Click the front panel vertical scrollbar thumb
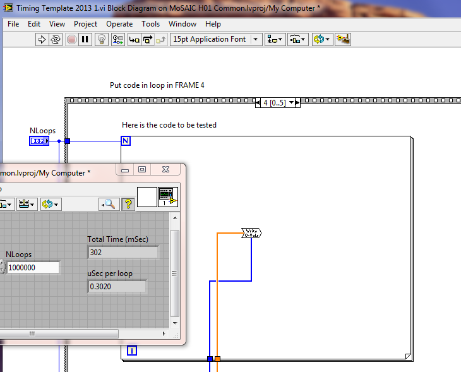The width and height of the screenshot is (461, 372). pyautogui.click(x=175, y=273)
